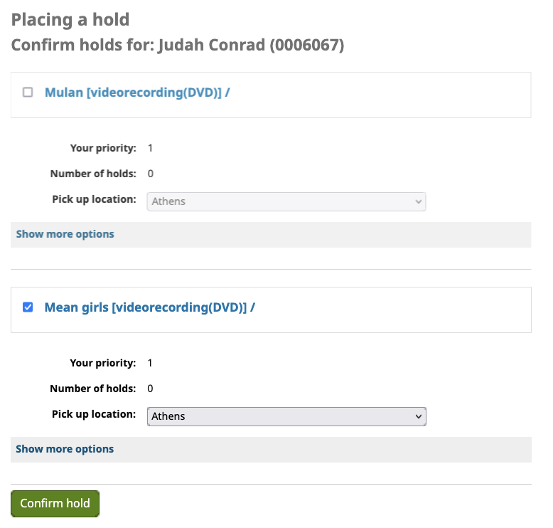
Task: Click the Placing a hold heading
Action: (70, 20)
